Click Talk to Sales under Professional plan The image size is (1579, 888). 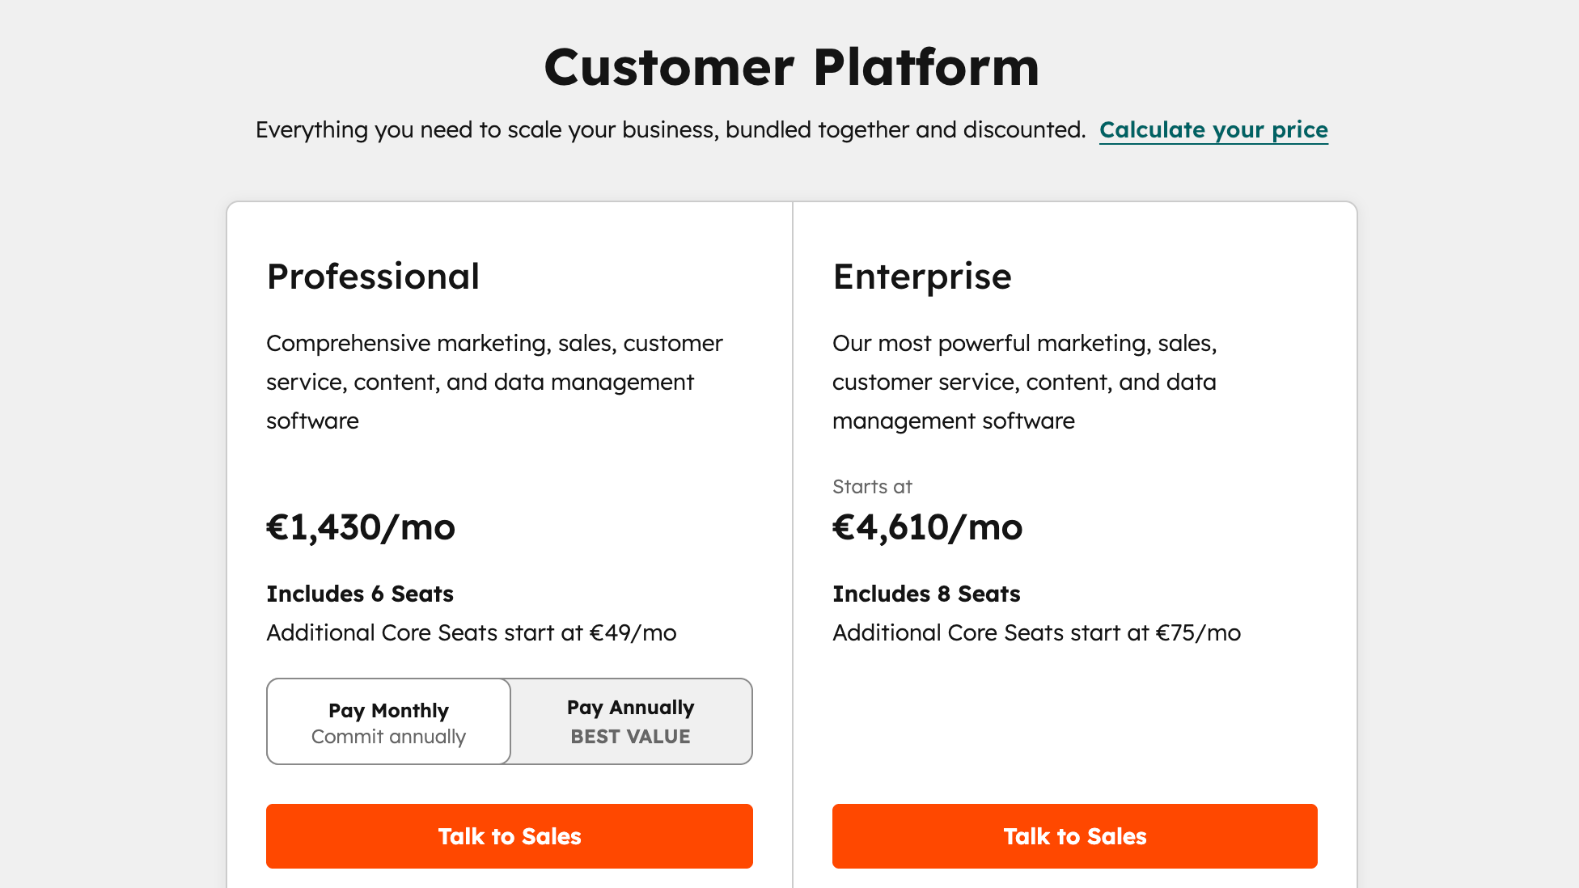(509, 836)
